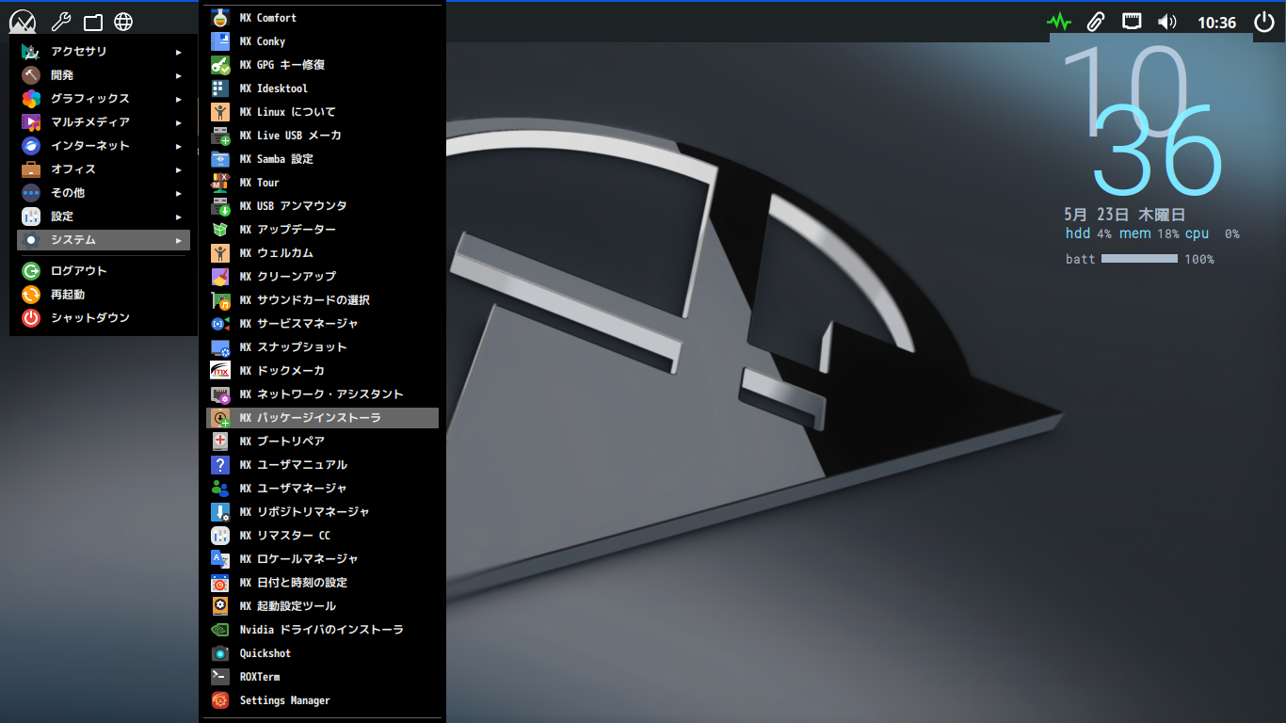Image resolution: width=1286 pixels, height=723 pixels.
Task: Click the MX Comfort flask icon
Action: coord(220,18)
